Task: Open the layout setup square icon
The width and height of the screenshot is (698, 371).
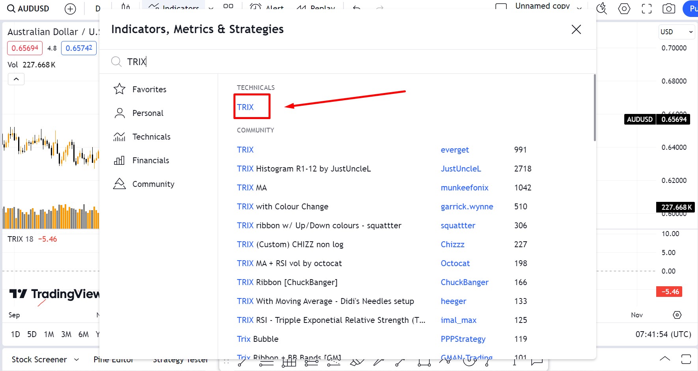Action: [x=501, y=7]
